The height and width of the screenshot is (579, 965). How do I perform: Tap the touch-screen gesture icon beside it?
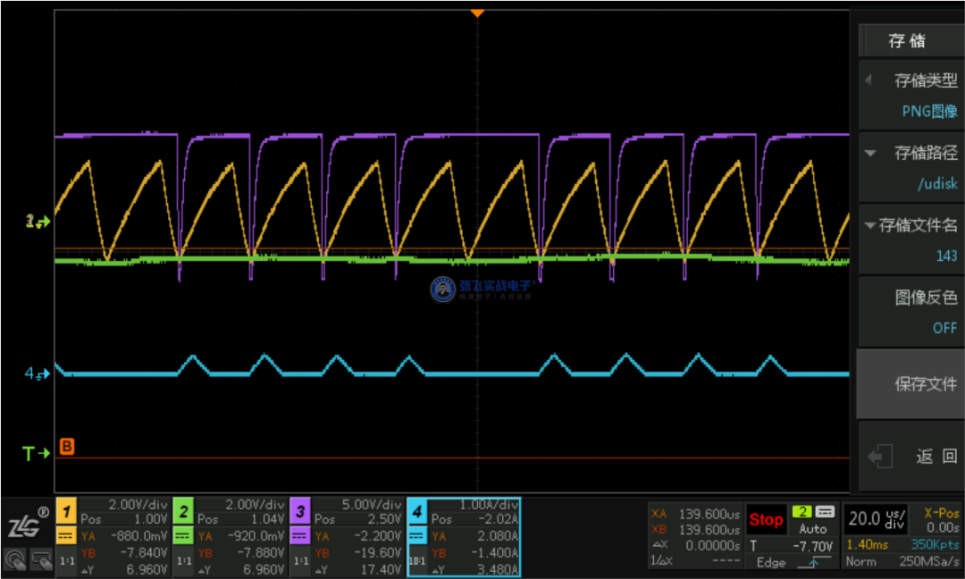pyautogui.click(x=40, y=559)
